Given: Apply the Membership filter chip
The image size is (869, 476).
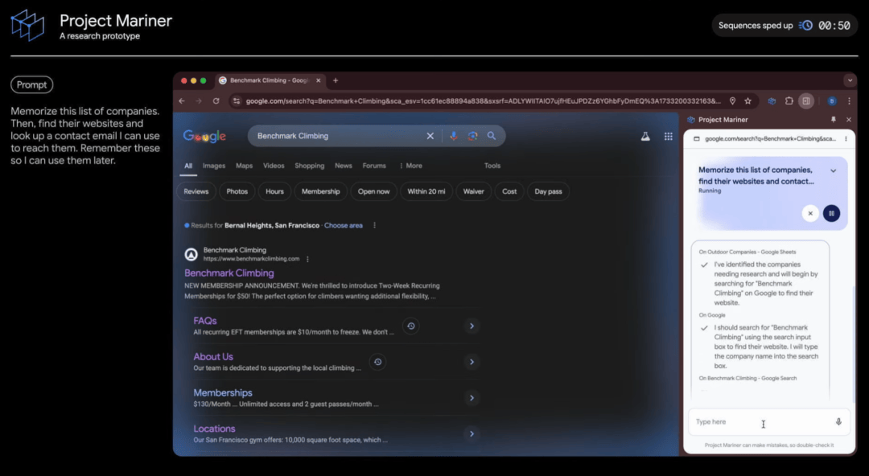Looking at the screenshot, I should click(321, 191).
